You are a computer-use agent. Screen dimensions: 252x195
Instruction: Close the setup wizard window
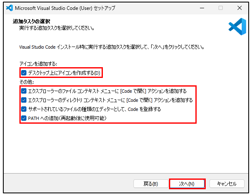pos(240,8)
